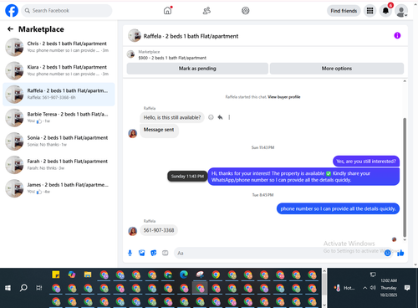Open the Kiara conversation

(x=59, y=70)
